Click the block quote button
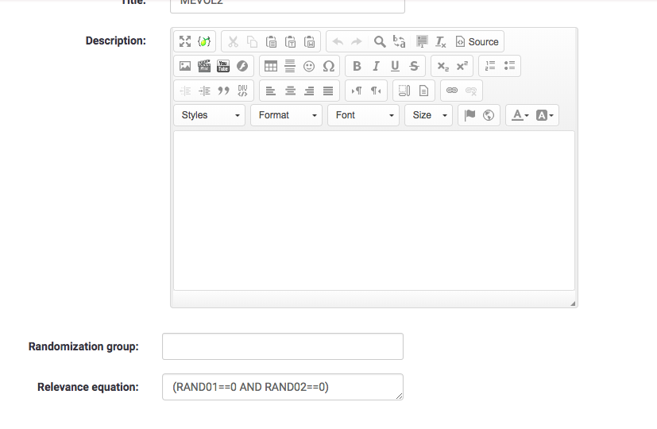Viewport: 657px width, 429px height. (x=223, y=91)
